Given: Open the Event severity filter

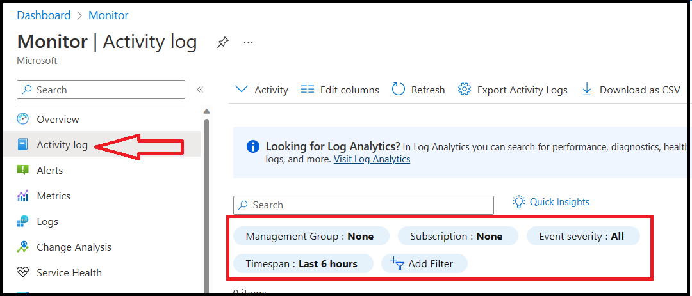Looking at the screenshot, I should click(583, 237).
